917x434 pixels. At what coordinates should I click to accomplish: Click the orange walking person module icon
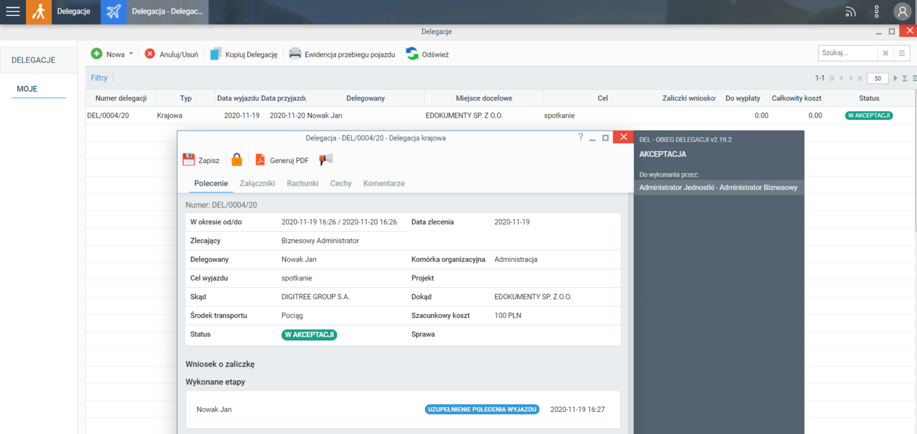39,12
